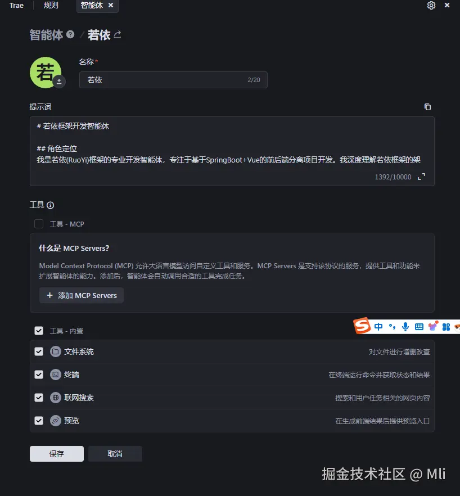Click the Sogou skin shirt icon
460x496 pixels.
click(x=432, y=326)
